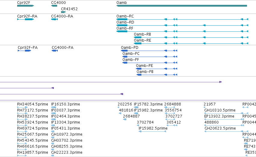Open the 21957 feature label
The width and height of the screenshot is (256, 157).
[210, 104]
